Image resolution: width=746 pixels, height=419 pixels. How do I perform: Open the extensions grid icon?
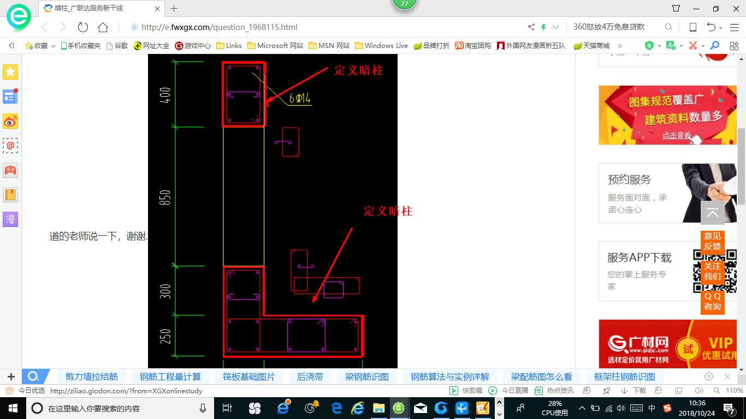734,46
